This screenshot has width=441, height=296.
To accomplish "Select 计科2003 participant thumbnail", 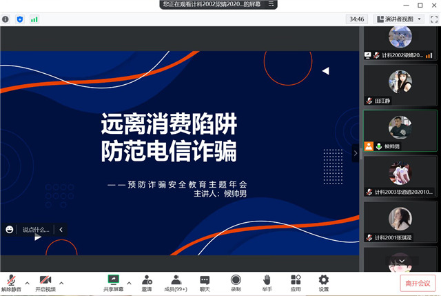I will pos(400,177).
